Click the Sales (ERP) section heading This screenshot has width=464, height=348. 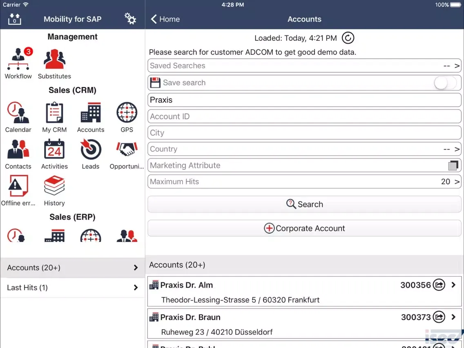tap(73, 217)
